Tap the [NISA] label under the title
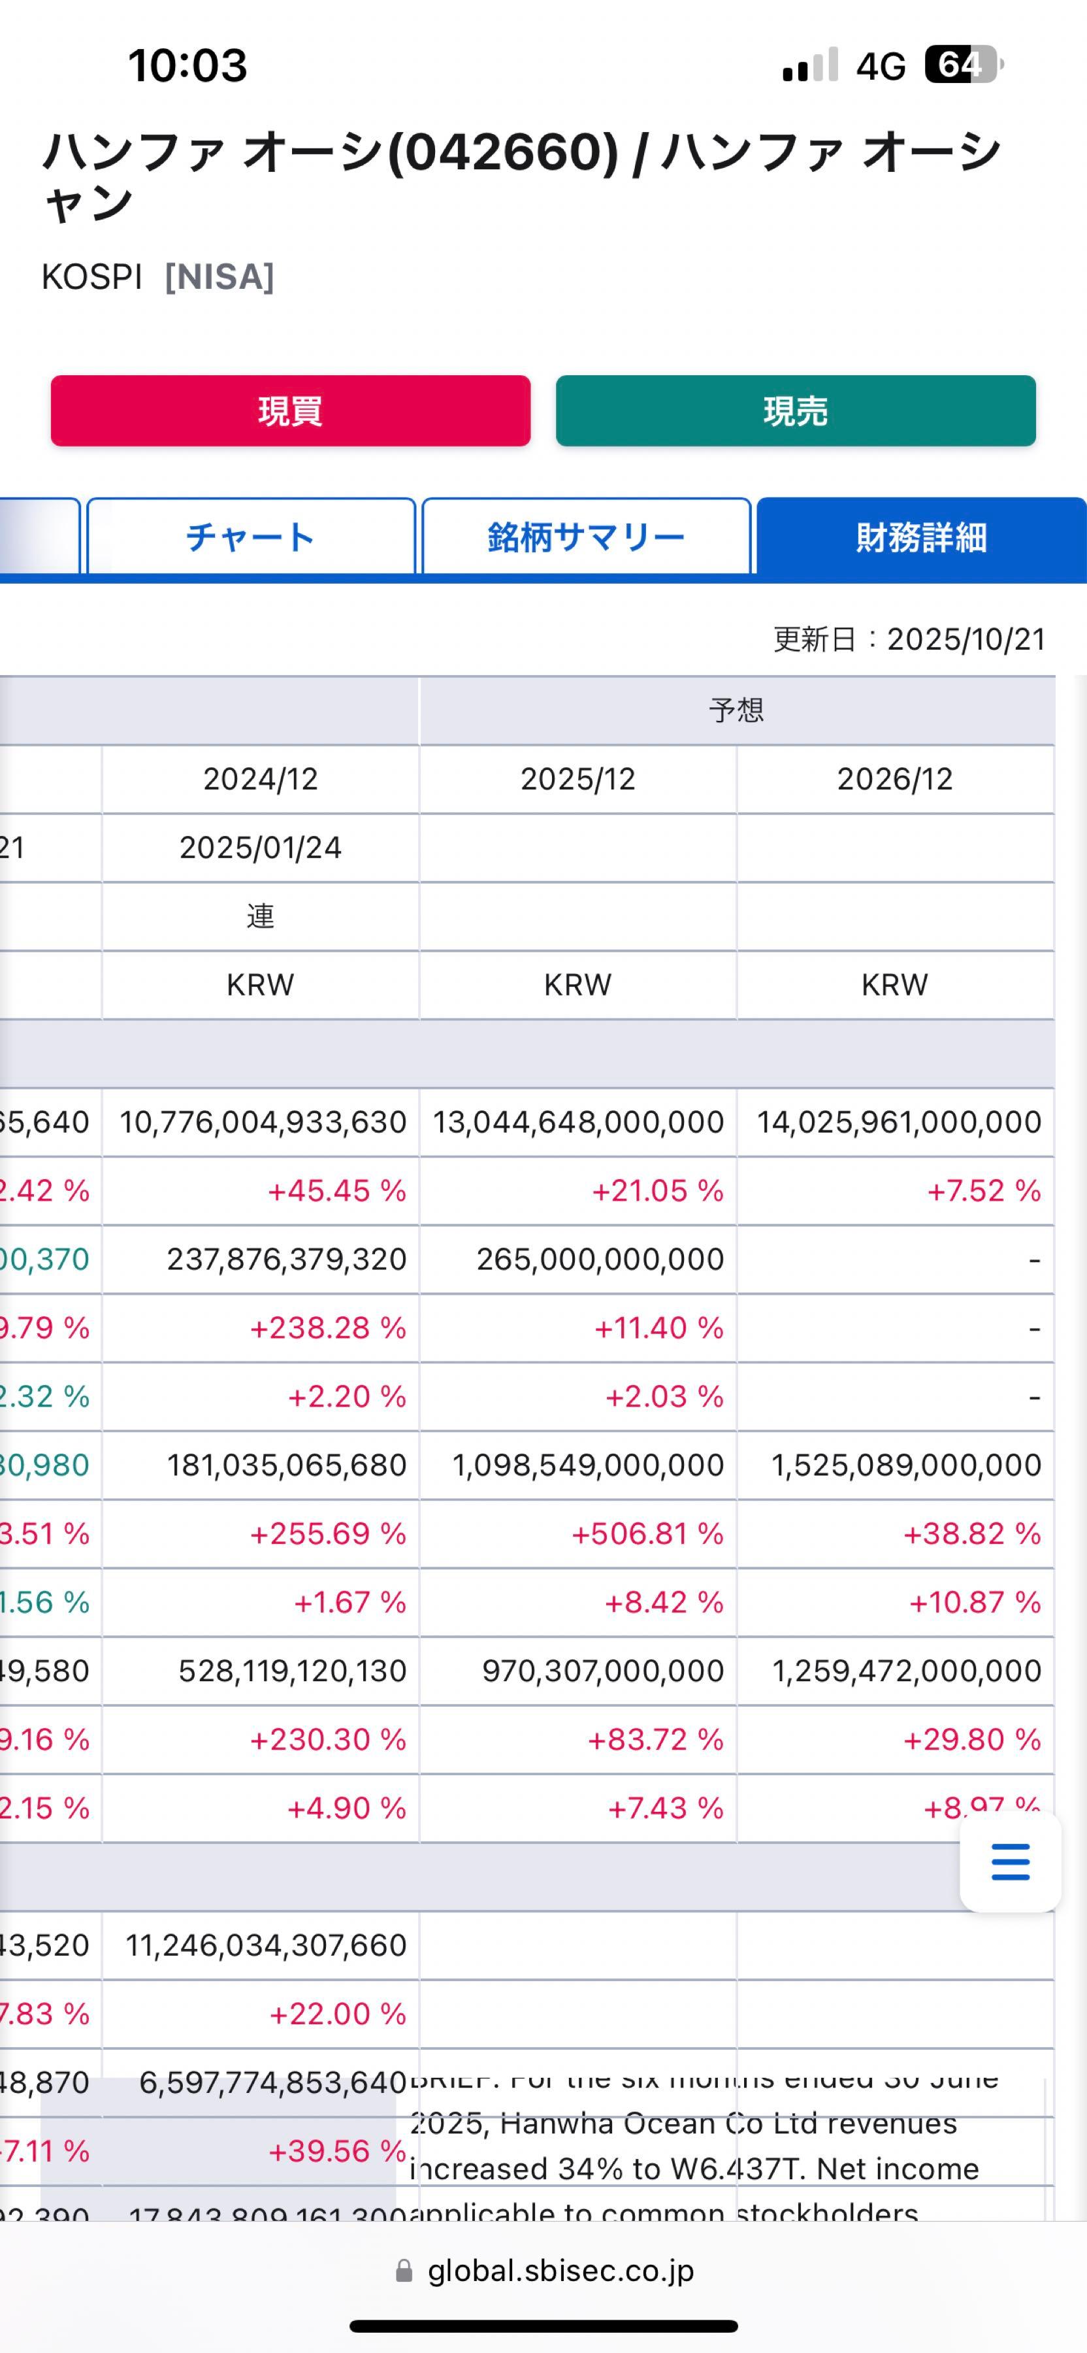This screenshot has height=2353, width=1087. click(219, 276)
